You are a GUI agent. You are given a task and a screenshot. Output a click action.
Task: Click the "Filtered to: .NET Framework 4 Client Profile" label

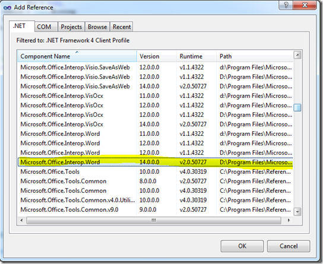[x=73, y=40]
